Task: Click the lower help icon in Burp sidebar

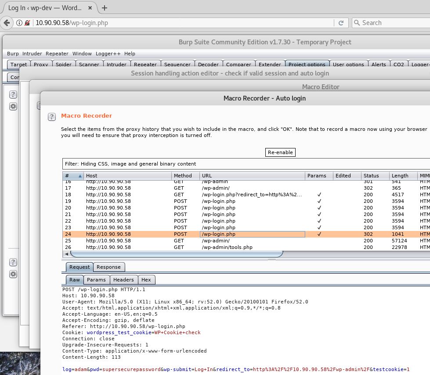Action: [13, 262]
